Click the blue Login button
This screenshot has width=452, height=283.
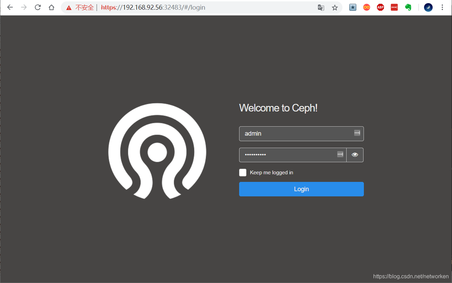pos(301,189)
